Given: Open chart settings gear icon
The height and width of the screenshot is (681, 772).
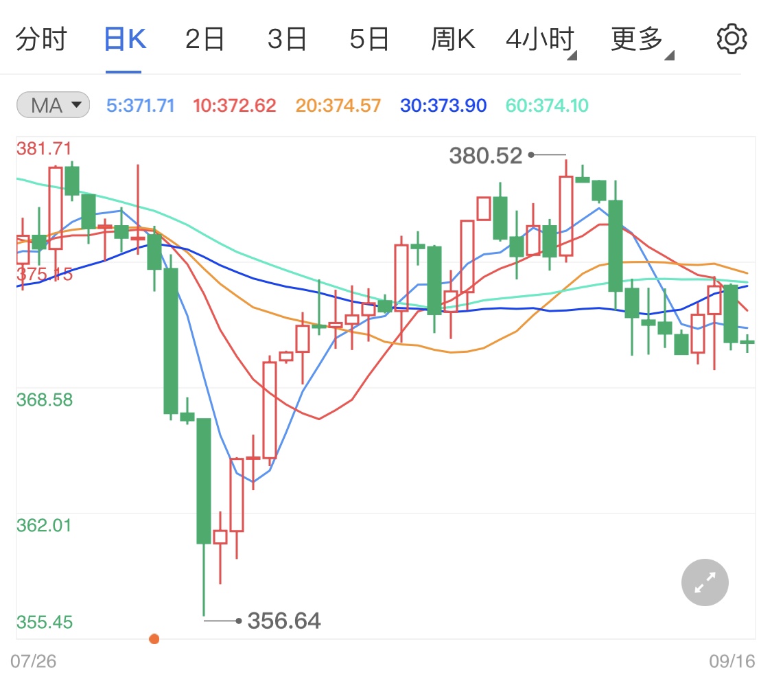Looking at the screenshot, I should click(x=732, y=39).
